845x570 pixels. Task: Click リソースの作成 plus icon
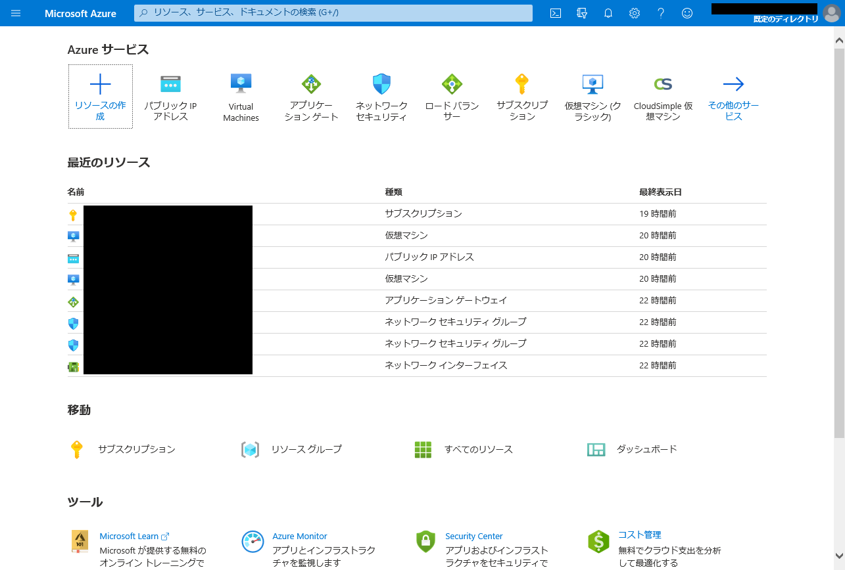100,85
